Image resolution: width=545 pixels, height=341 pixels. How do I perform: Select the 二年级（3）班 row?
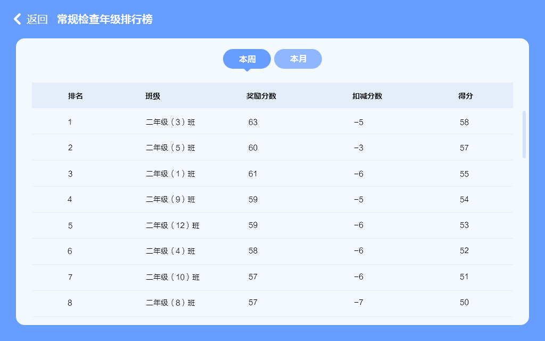coord(170,122)
